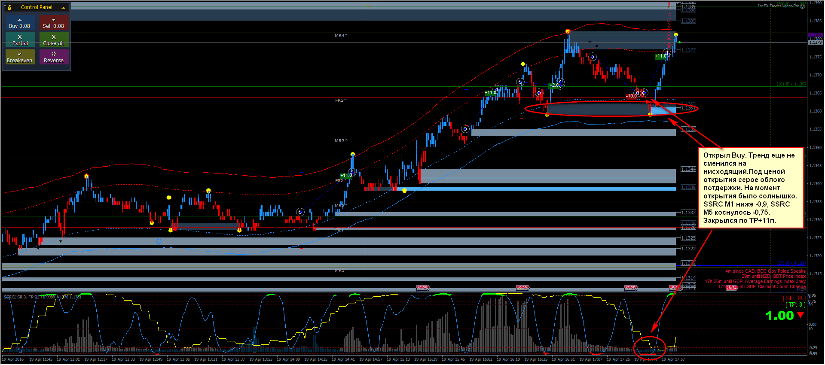Select the -10.0 trade result label
Image resolution: width=825 pixels, height=365 pixels.
[x=632, y=96]
